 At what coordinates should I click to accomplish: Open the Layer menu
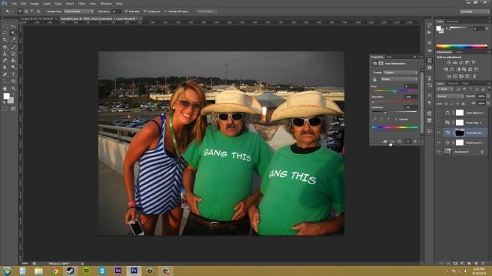coord(46,3)
